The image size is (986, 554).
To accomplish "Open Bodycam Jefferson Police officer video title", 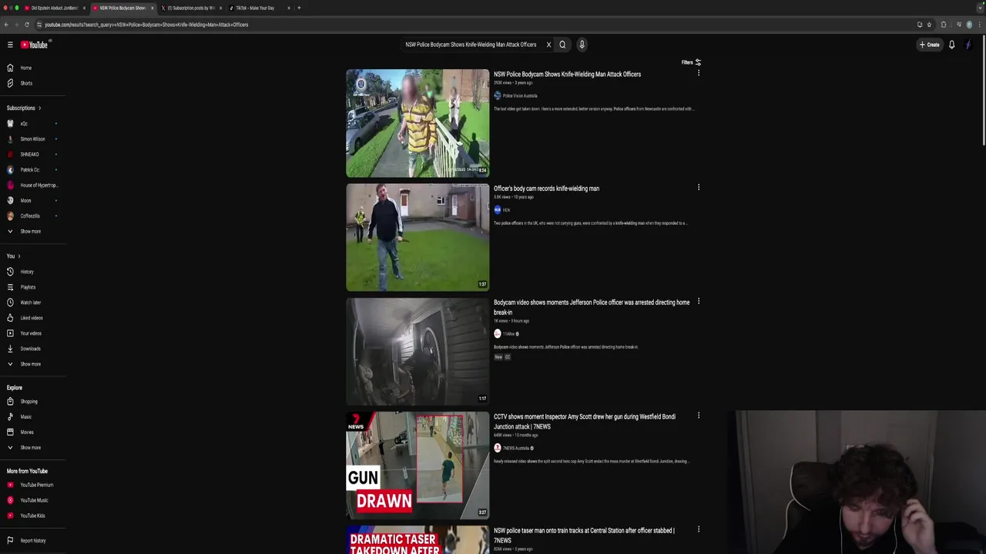I will point(592,307).
